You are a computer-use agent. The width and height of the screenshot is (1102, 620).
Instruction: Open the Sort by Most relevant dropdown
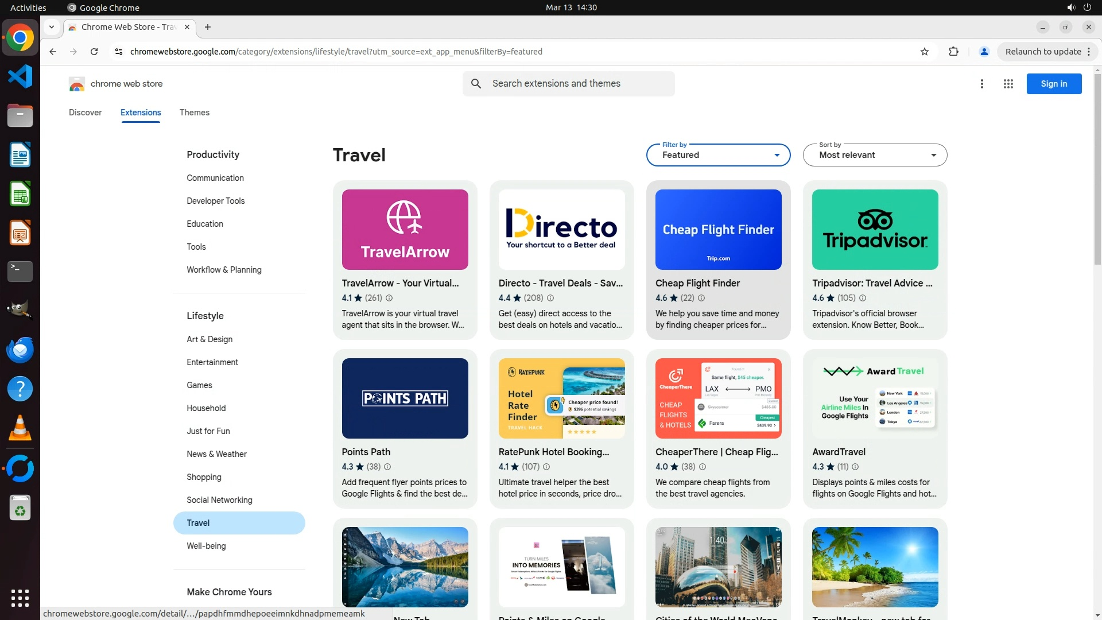click(x=874, y=155)
